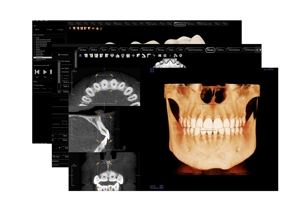Open the settings gear icon in toolbar
This screenshot has height=211, width=301.
pos(181,56)
